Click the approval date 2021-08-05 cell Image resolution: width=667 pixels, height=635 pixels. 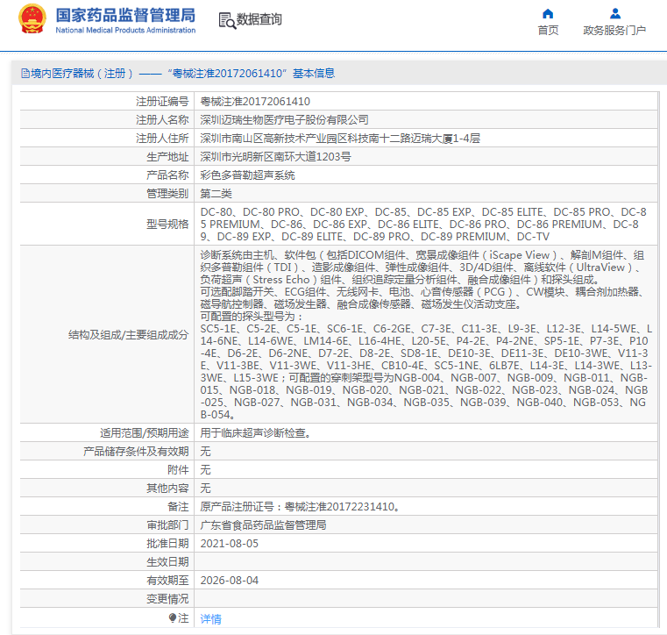(x=230, y=543)
